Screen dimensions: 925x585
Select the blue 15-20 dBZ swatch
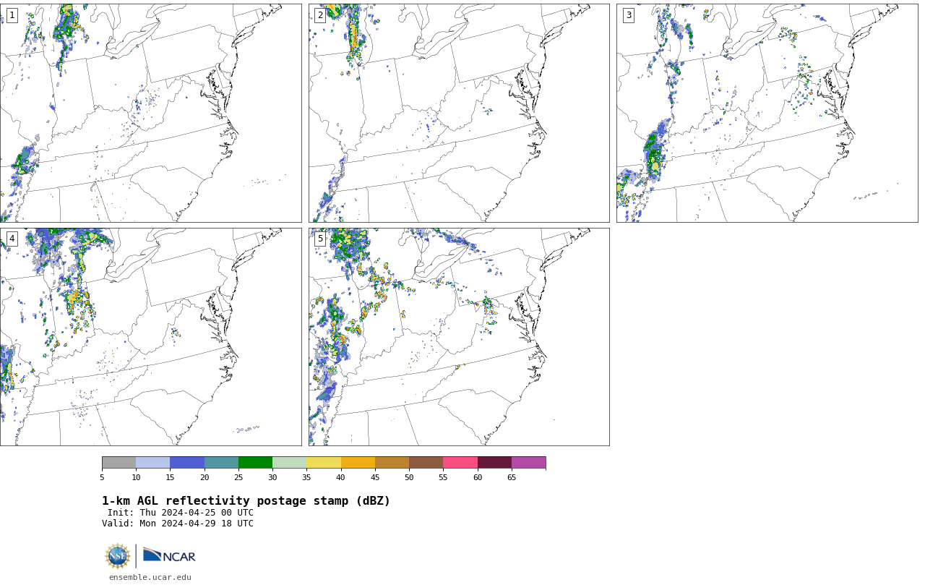[x=187, y=463]
